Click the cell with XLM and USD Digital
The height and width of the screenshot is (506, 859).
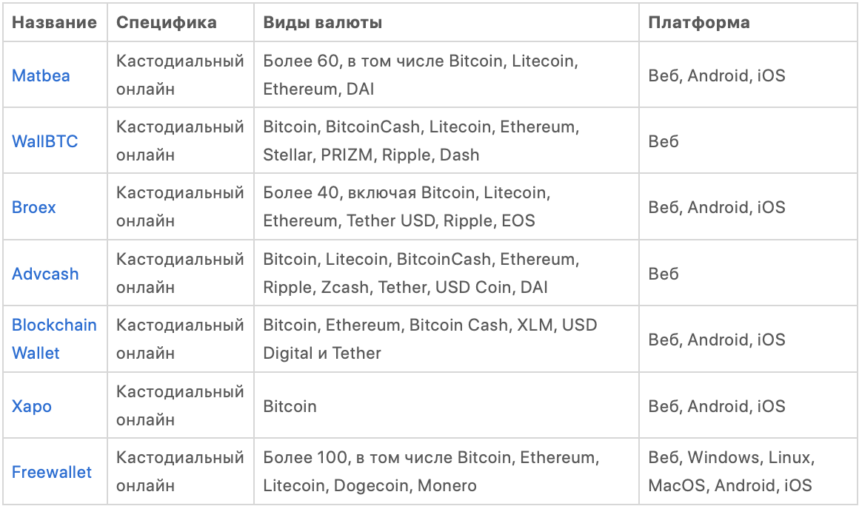[429, 339]
